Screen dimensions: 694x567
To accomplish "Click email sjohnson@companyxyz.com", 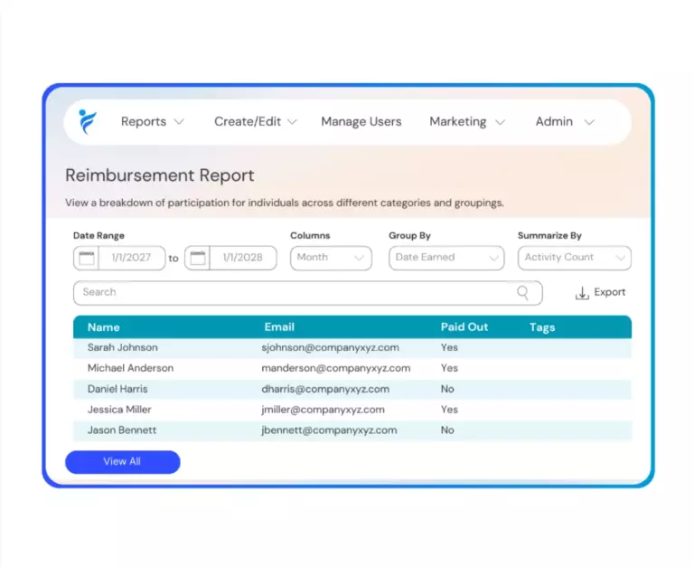I will [x=330, y=348].
